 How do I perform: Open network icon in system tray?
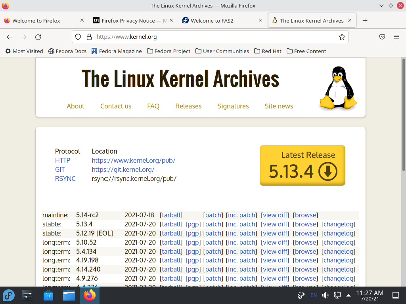pos(337,295)
